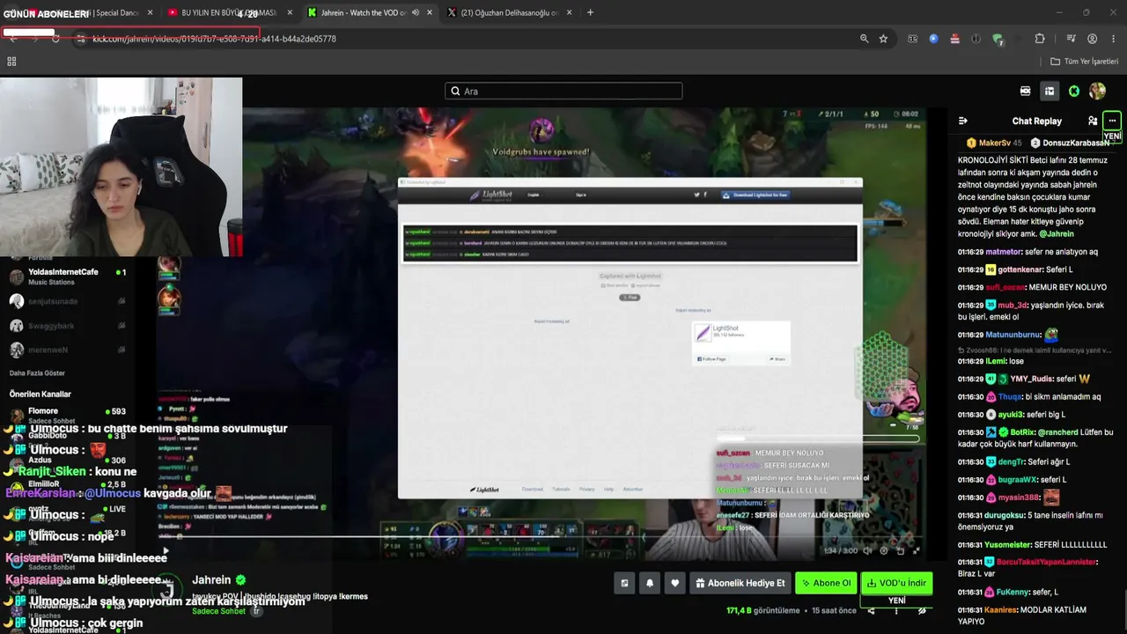This screenshot has height=634, width=1127.
Task: Click the zoom magnifier icon in address bar
Action: (x=864, y=39)
